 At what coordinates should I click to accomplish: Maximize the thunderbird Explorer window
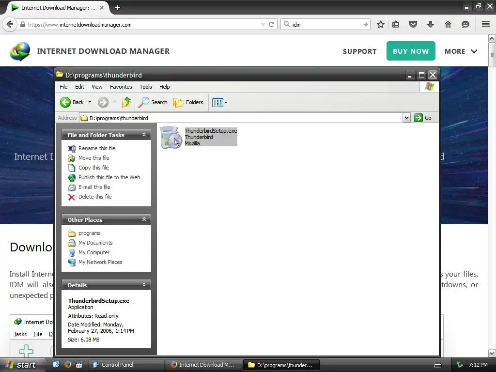point(421,75)
